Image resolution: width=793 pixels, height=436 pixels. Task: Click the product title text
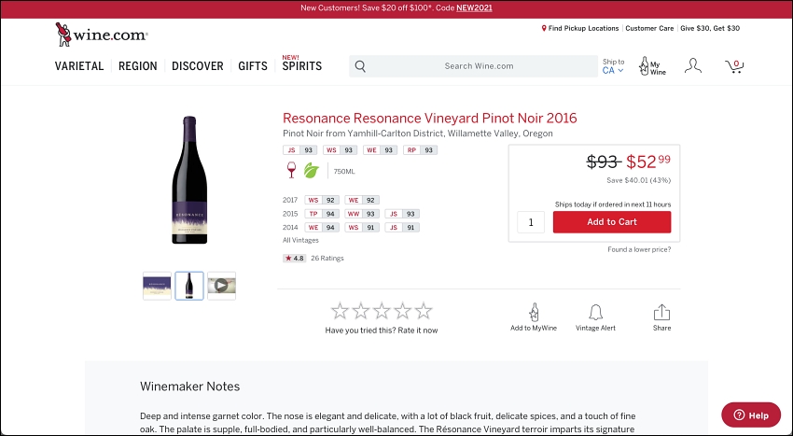click(x=430, y=119)
